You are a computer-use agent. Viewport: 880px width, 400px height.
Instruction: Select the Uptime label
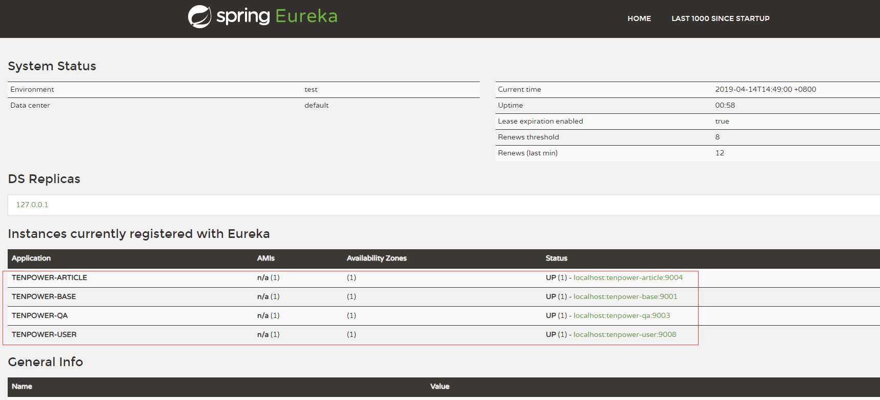click(510, 105)
